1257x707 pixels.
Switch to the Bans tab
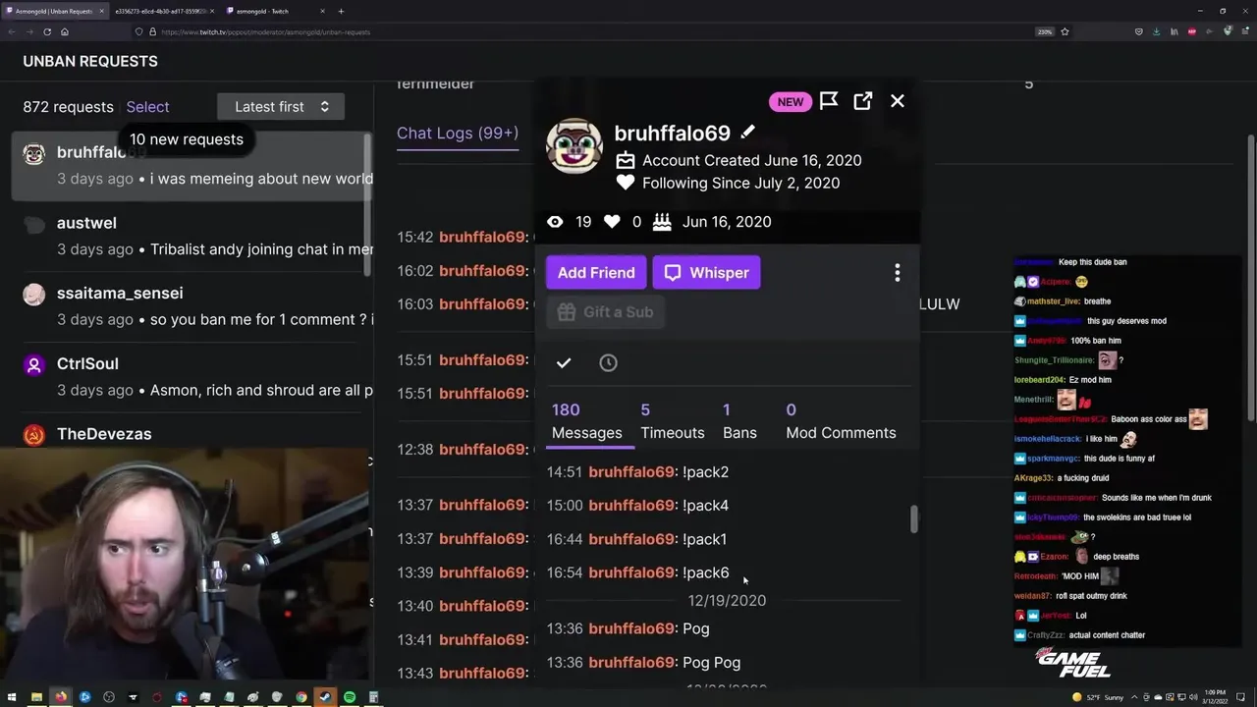(739, 421)
